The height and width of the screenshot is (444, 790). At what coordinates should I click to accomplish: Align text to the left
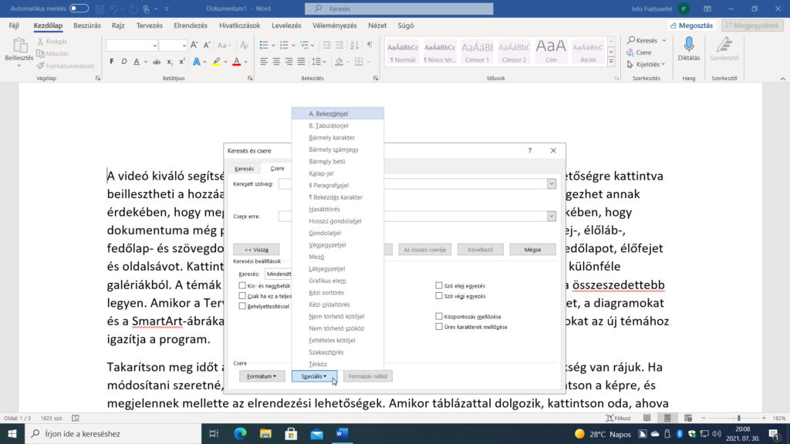click(264, 62)
